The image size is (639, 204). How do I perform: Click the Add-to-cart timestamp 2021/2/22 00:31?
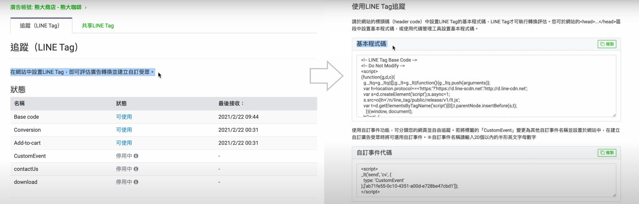pyautogui.click(x=238, y=143)
